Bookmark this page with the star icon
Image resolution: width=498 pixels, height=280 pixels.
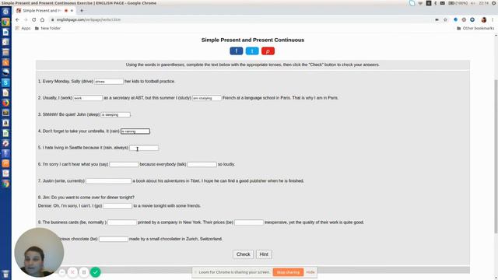coord(445,19)
